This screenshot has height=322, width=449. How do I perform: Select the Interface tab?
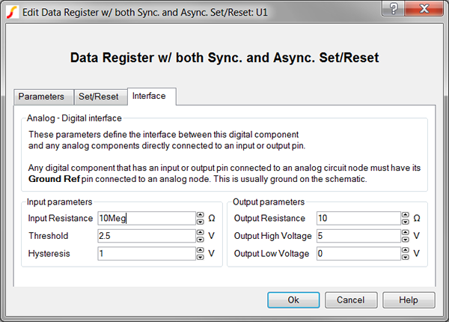(152, 96)
